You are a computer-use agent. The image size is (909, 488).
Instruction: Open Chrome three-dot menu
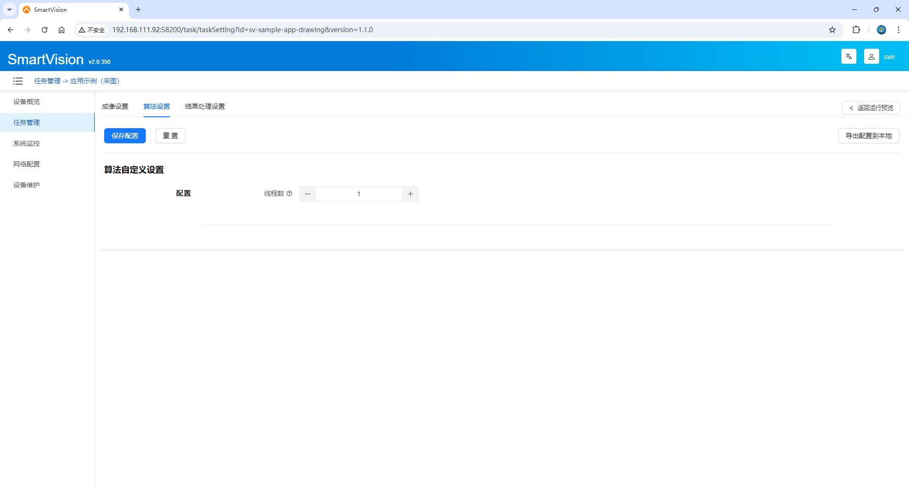pyautogui.click(x=899, y=30)
